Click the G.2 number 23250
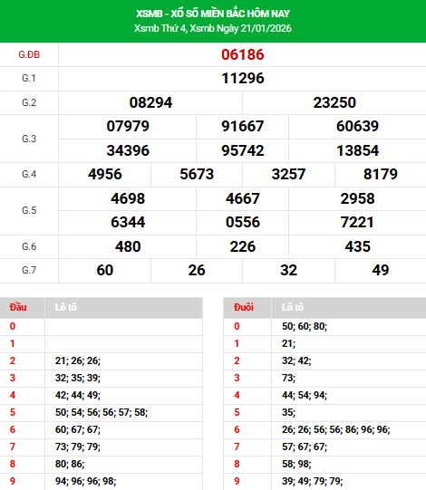 tap(334, 103)
